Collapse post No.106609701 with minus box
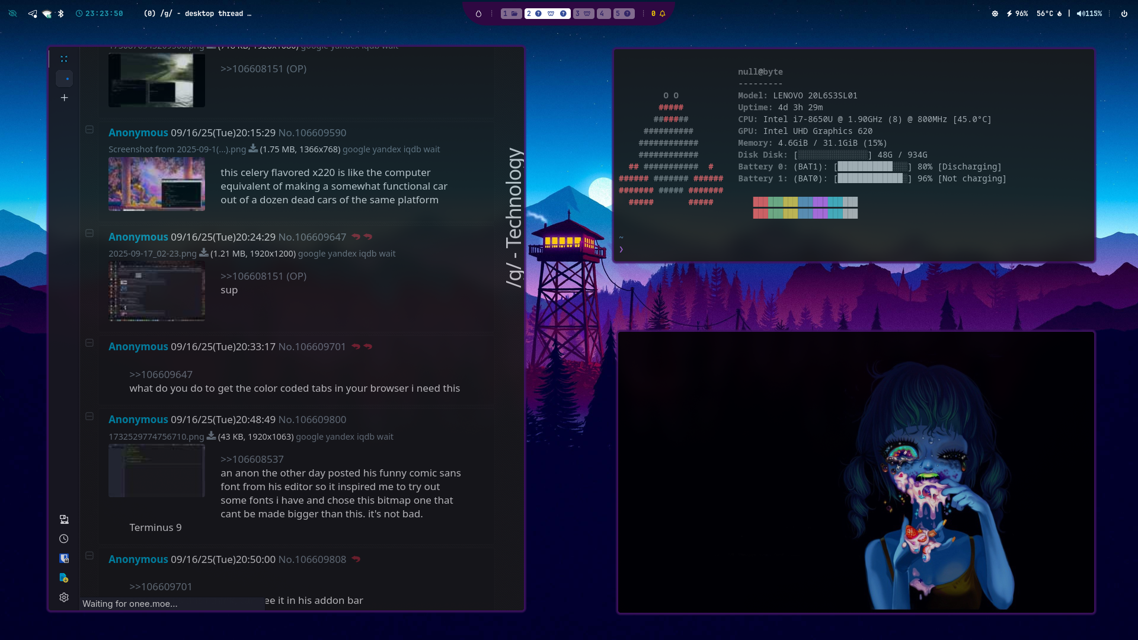 89,343
